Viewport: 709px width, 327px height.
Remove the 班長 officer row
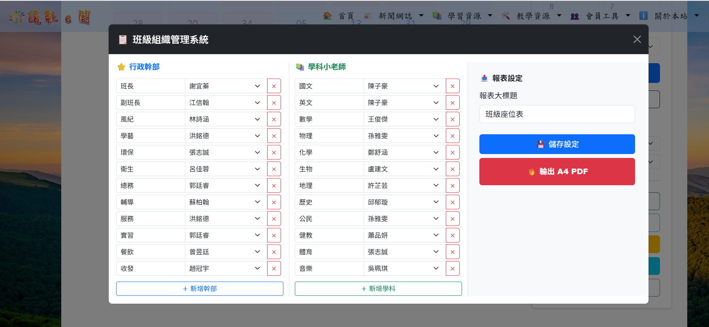pyautogui.click(x=274, y=86)
